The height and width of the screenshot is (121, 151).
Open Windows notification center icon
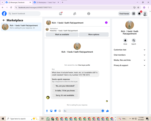(147, 119)
